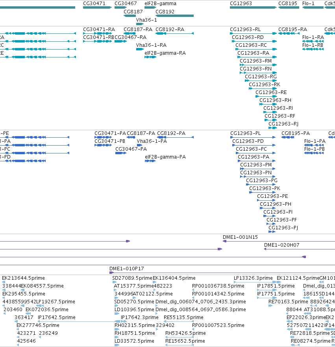Click protein CG12963-PJ
The height and width of the screenshot is (347, 335).
(x=283, y=228)
